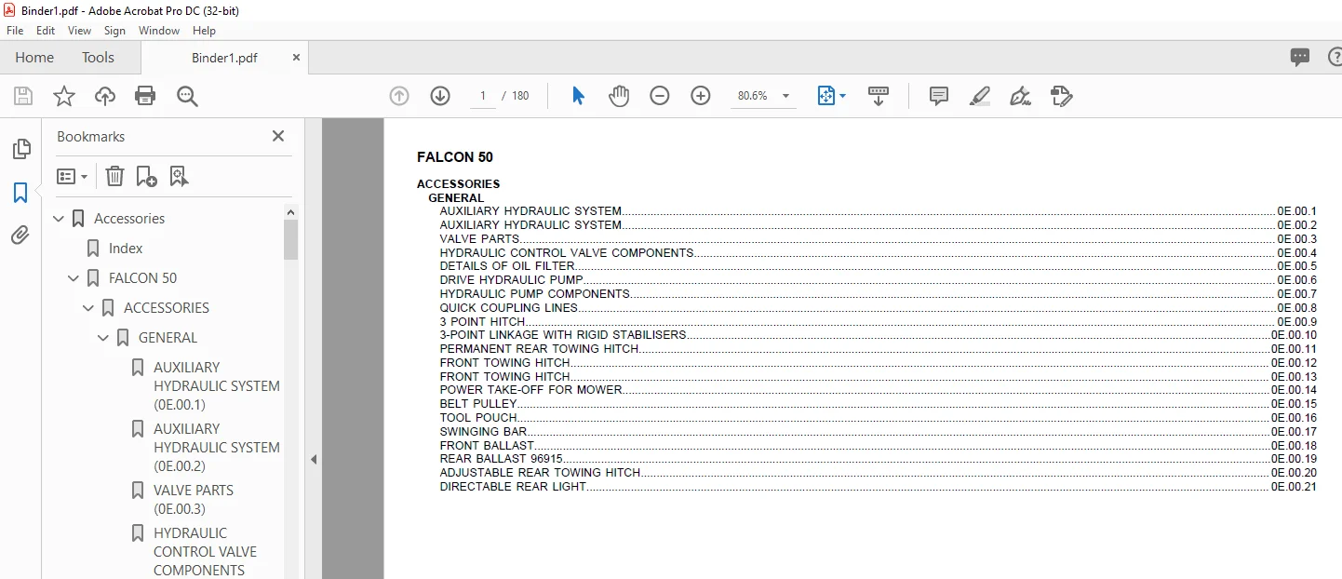Select the Binder1.pdf document tab

click(224, 58)
